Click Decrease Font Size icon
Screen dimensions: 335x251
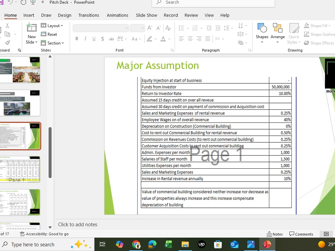coord(158,28)
